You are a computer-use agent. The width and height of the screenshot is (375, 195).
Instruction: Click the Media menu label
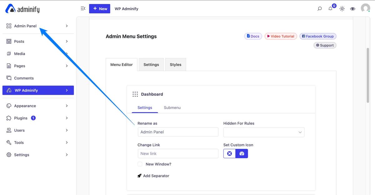19,54
